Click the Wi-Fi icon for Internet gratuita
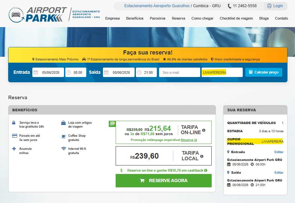The width and height of the screenshot is (295, 203). (x=64, y=148)
